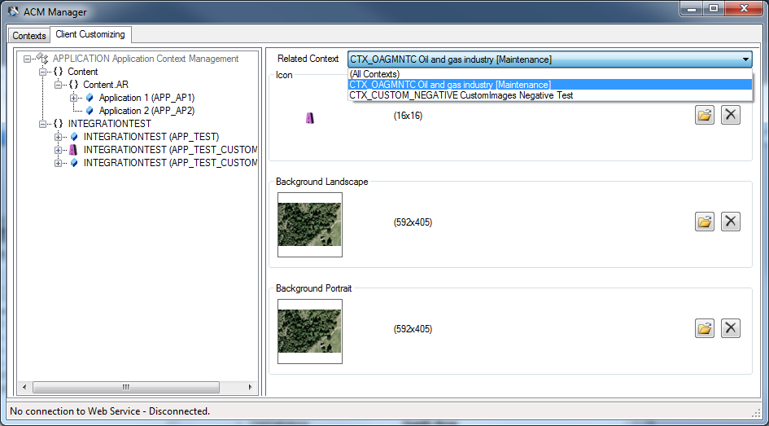Choose (All Contexts) from the dropdown list

point(374,74)
